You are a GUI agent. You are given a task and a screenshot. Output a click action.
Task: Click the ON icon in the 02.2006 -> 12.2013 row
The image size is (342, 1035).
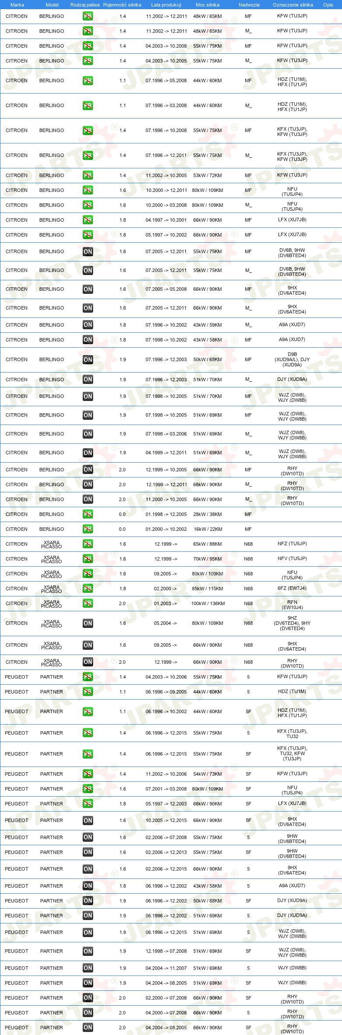(x=88, y=852)
